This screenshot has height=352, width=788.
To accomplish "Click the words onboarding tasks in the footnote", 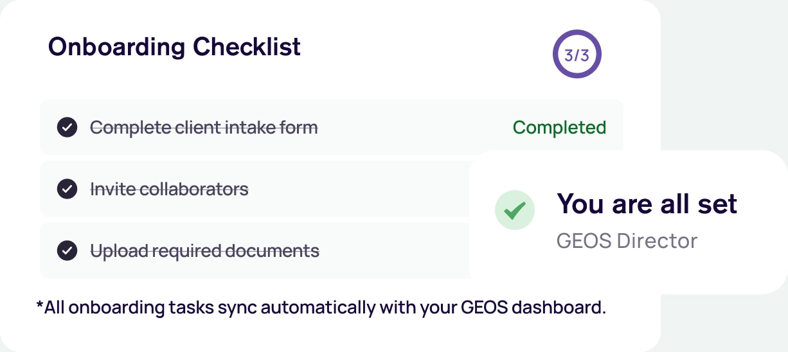I will pos(140,308).
